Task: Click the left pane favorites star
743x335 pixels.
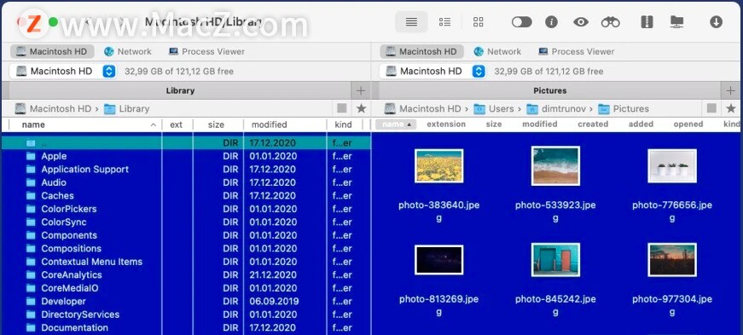Action: tap(361, 108)
